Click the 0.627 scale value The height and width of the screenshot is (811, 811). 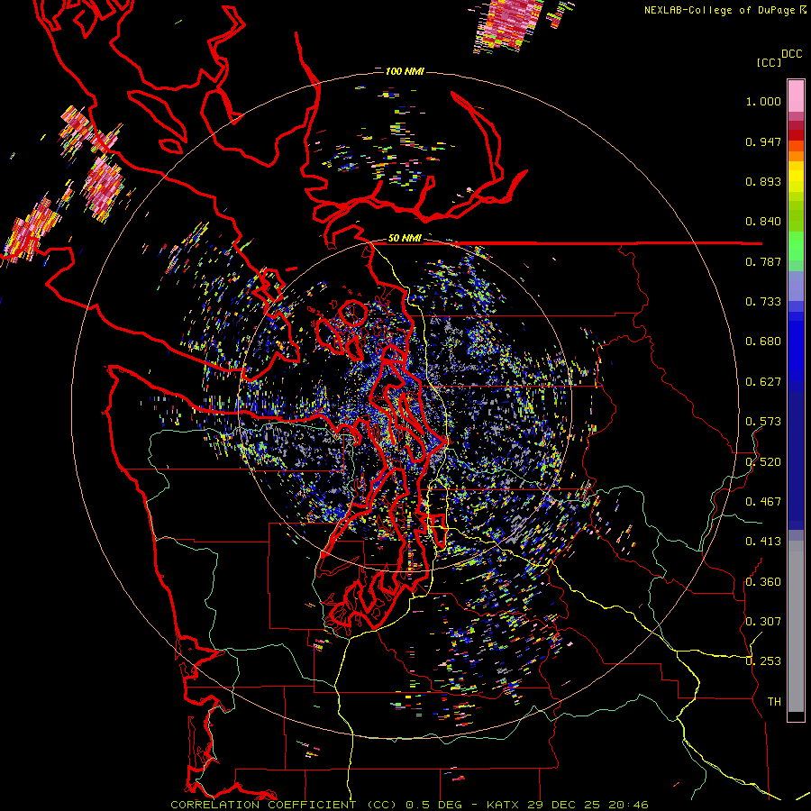click(763, 382)
